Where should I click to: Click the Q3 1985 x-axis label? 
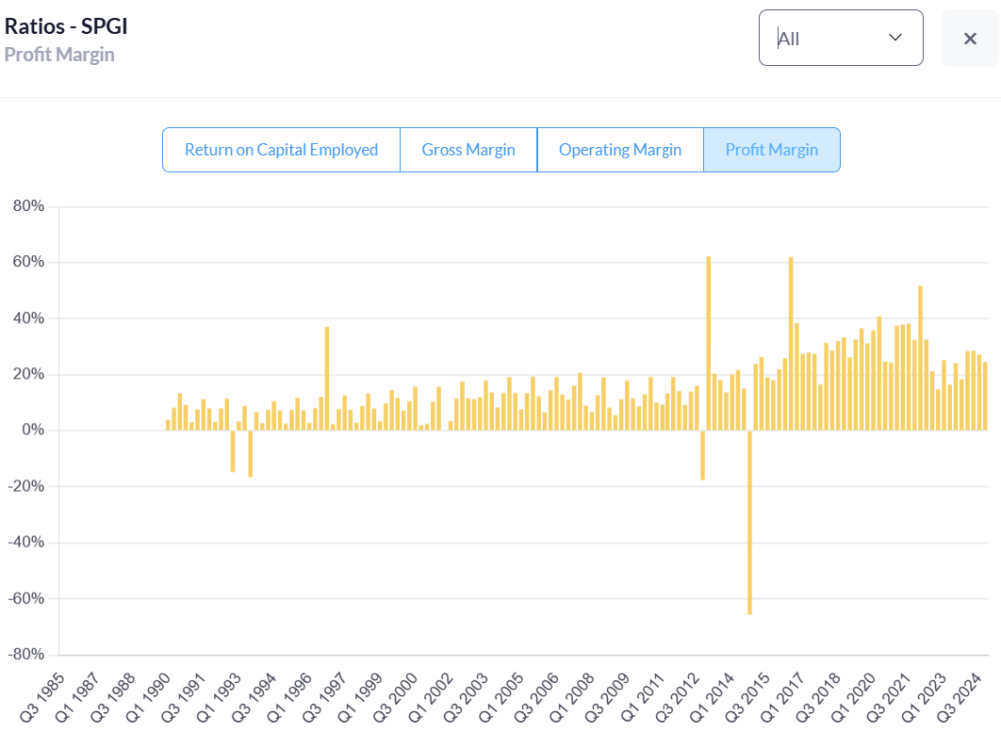pos(42,697)
